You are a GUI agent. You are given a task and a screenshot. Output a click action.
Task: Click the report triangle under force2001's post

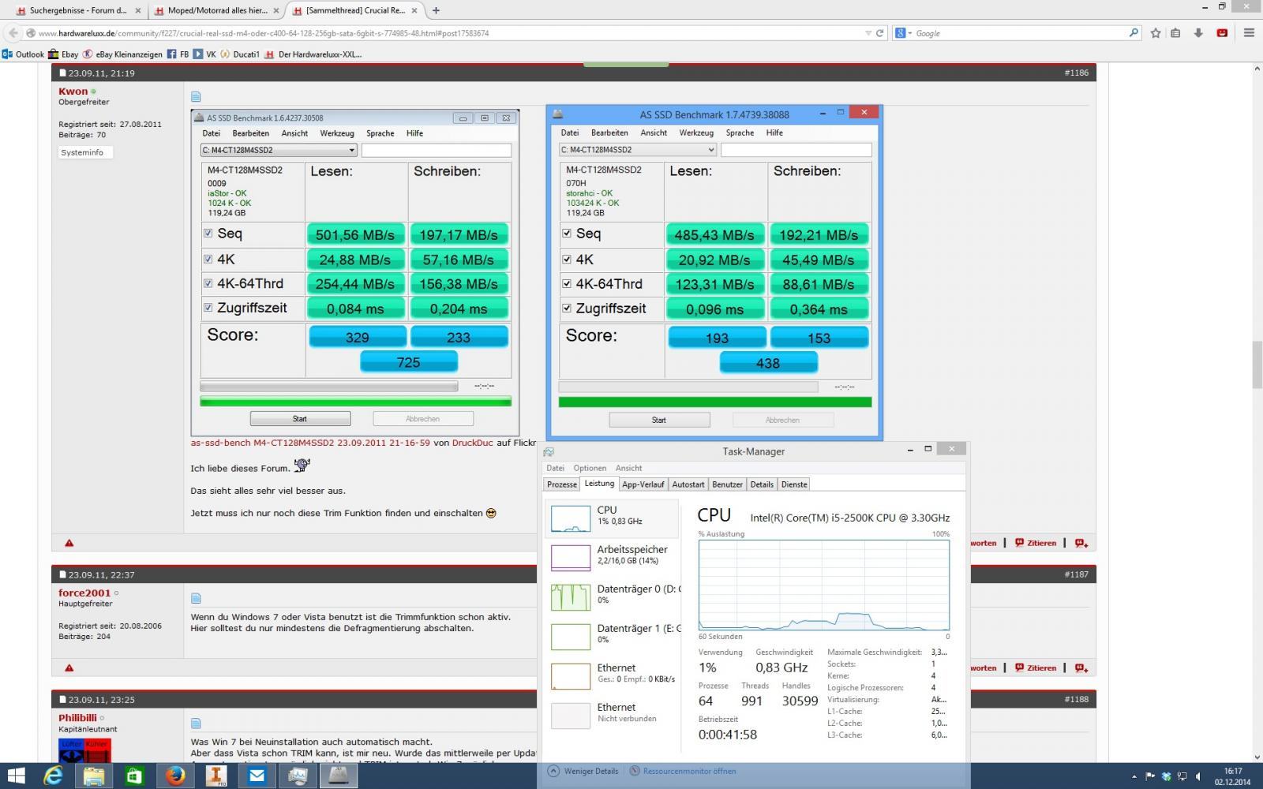(x=69, y=667)
